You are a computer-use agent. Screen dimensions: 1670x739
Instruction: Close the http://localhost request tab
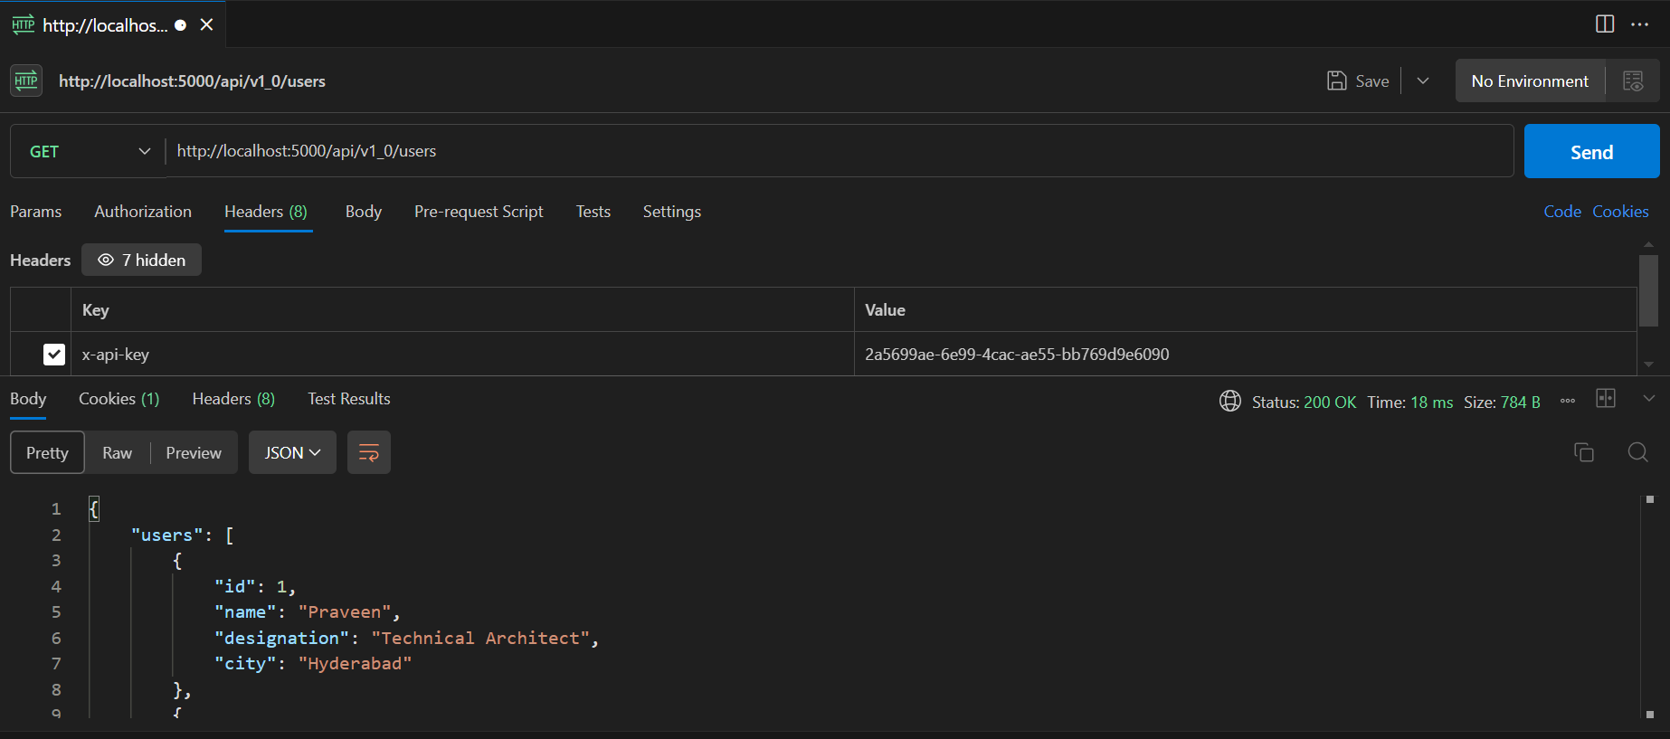[206, 24]
